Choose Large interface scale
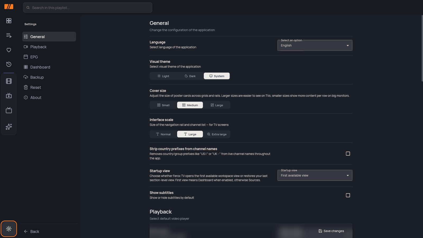The width and height of the screenshot is (423, 238). [x=190, y=134]
